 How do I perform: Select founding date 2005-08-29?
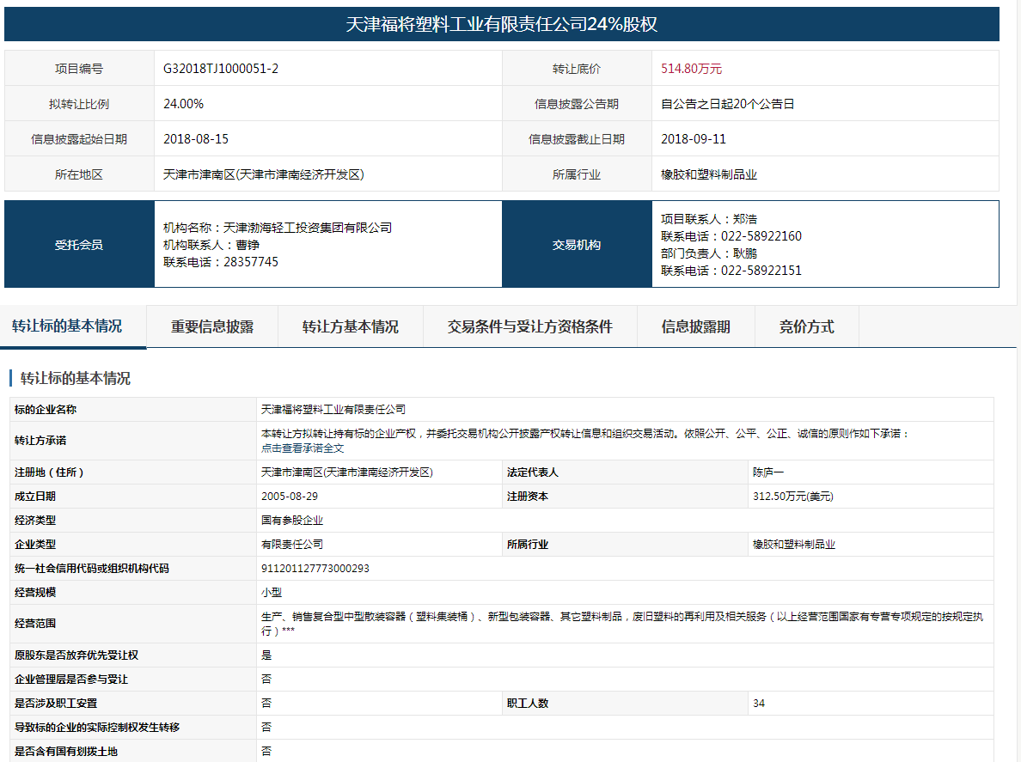[x=290, y=497]
